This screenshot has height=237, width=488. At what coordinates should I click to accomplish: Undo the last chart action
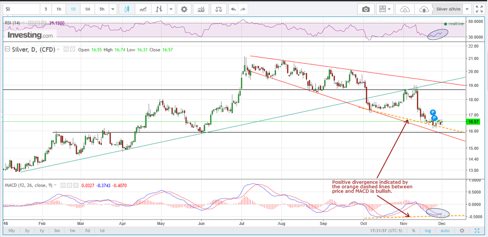click(234, 9)
